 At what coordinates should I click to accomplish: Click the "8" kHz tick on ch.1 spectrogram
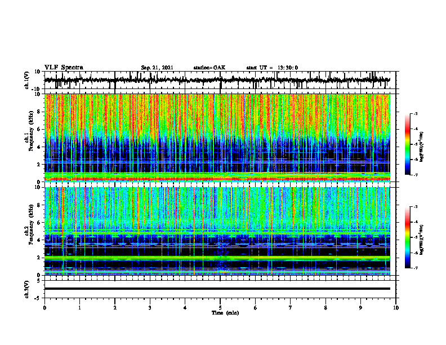39,112
